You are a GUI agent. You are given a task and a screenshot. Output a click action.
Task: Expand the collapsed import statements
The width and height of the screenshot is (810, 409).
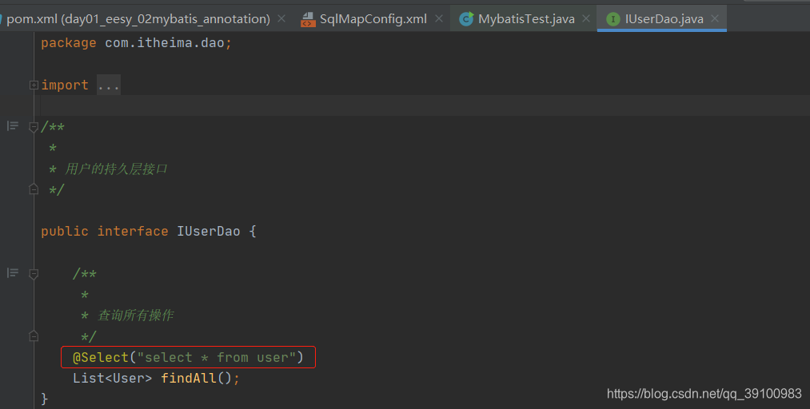coord(34,85)
